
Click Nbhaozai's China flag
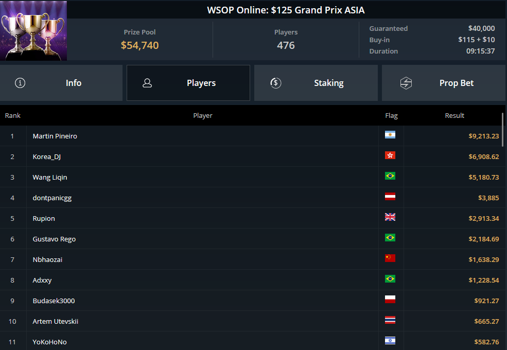coord(390,258)
